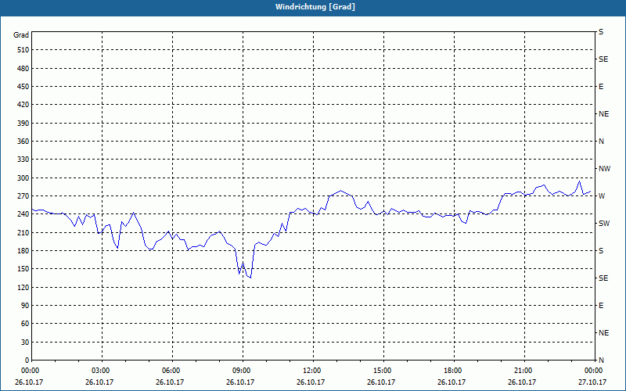Click the NE compass label between 60 and 30
Viewport: 626px width, 391px height.
pyautogui.click(x=603, y=333)
